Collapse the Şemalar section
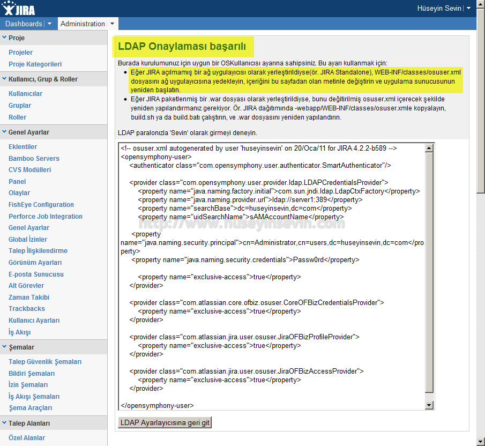The image size is (485, 446). [4, 347]
